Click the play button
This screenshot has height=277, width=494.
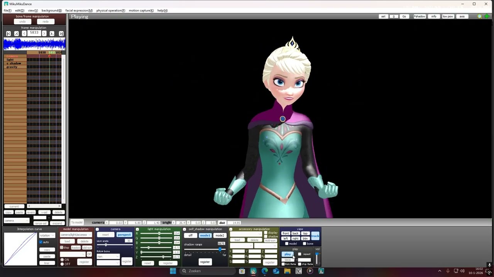click(x=288, y=254)
